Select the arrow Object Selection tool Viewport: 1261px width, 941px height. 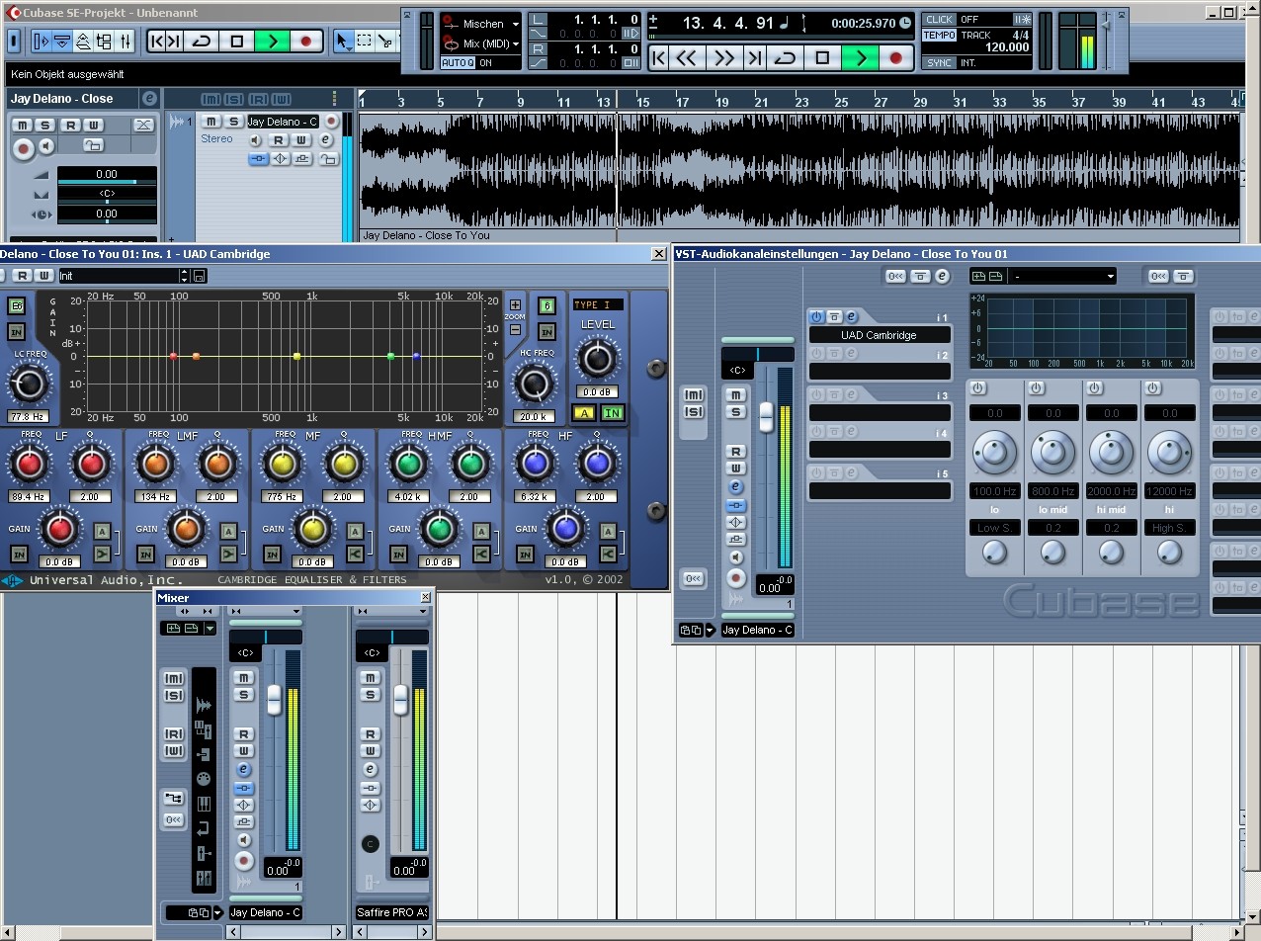(343, 41)
